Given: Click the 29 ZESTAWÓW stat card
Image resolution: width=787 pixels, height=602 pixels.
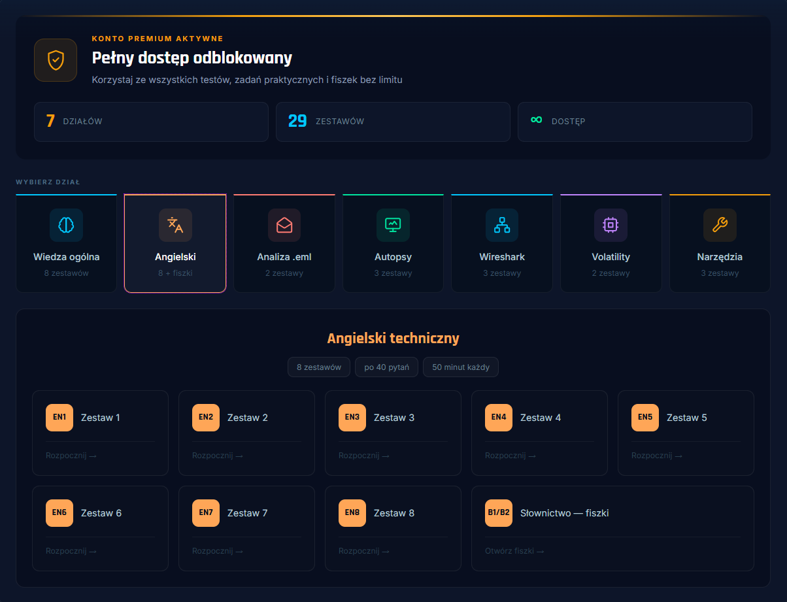Looking at the screenshot, I should pos(393,122).
